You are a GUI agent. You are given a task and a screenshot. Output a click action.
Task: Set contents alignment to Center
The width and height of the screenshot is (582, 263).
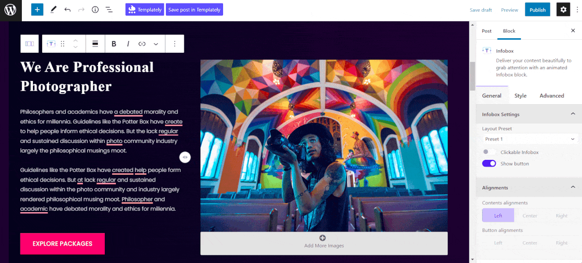pos(530,216)
